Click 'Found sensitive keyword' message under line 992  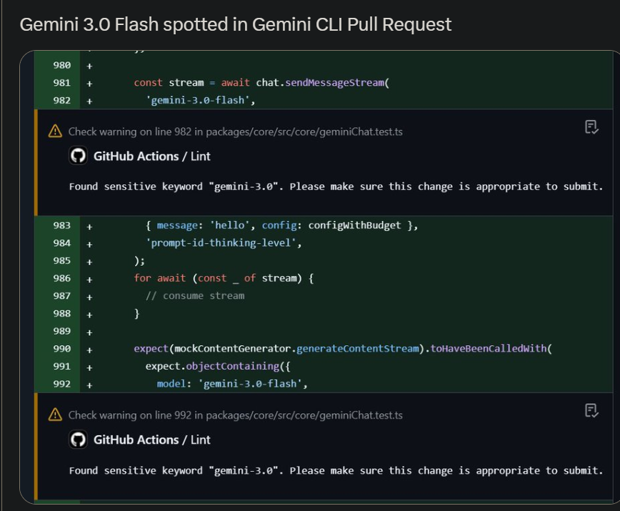click(336, 471)
